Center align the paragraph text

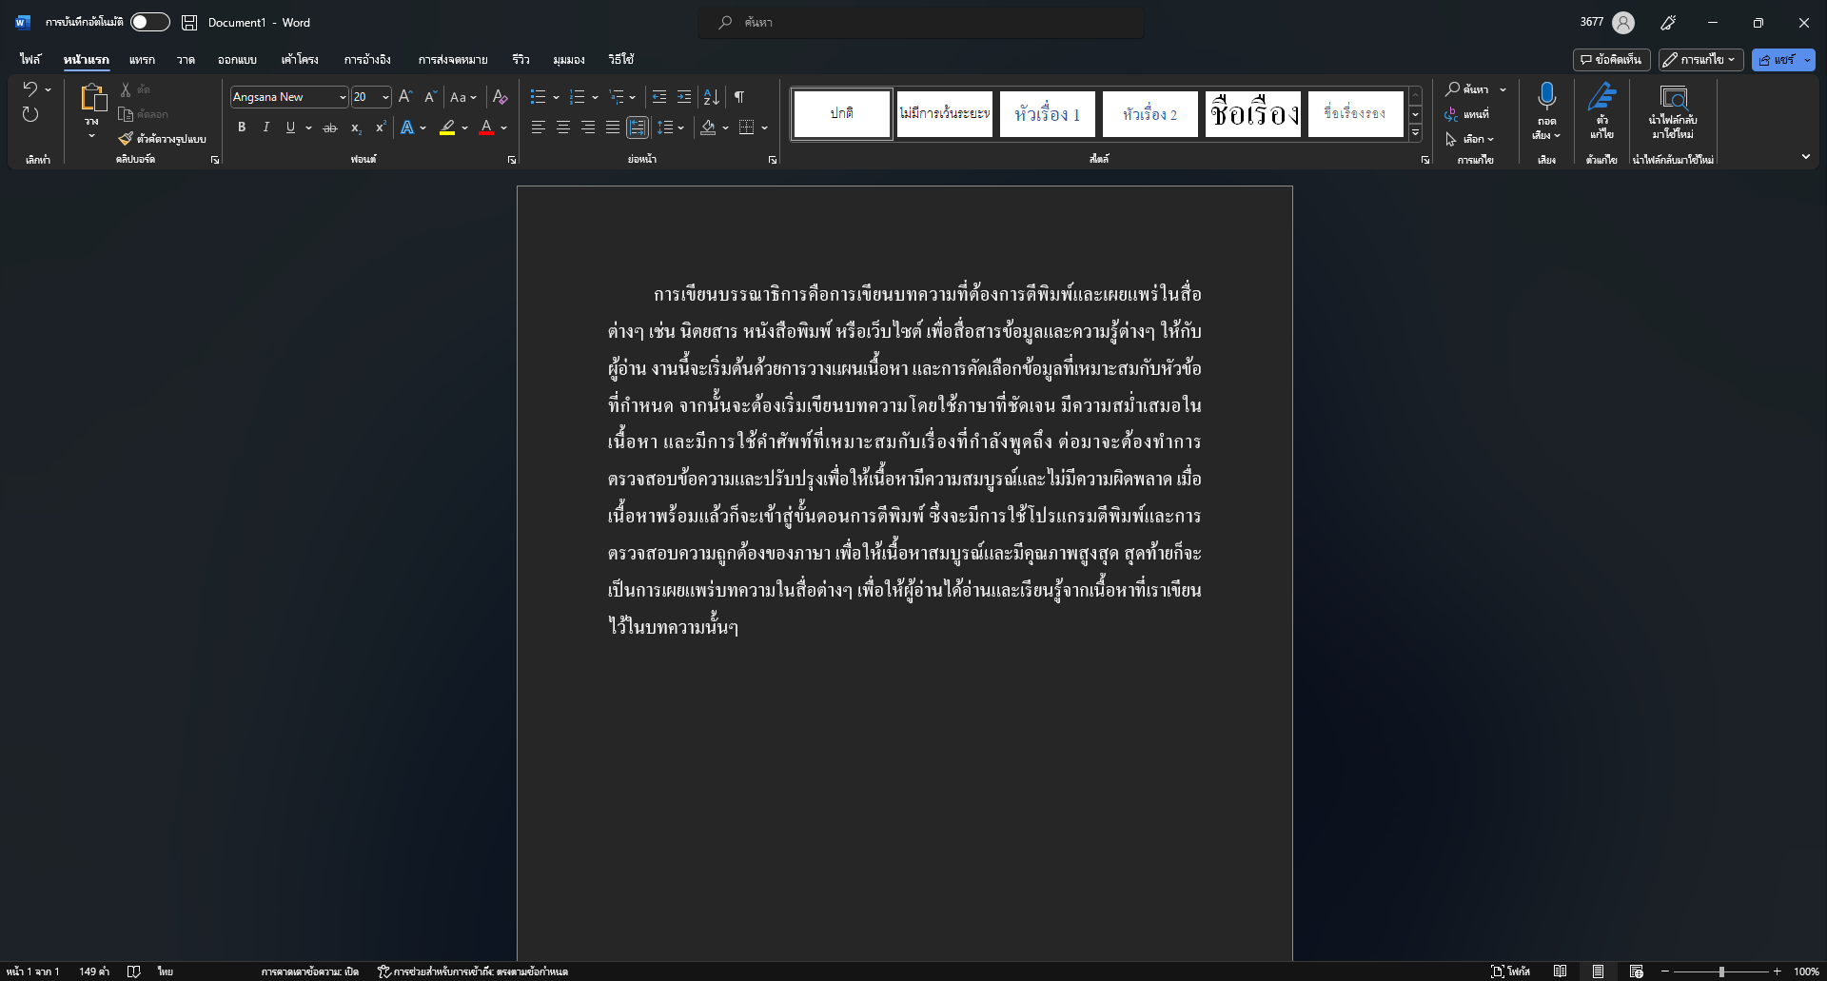[x=563, y=128]
